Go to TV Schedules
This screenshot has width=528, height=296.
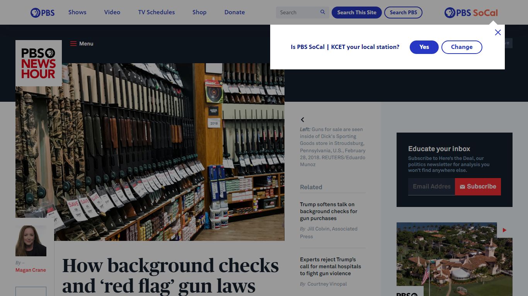(157, 12)
